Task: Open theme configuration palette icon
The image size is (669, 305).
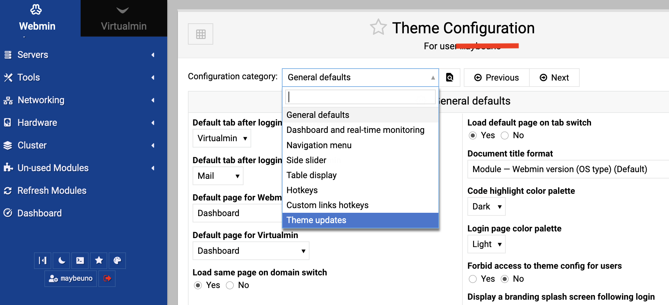Action: click(117, 260)
